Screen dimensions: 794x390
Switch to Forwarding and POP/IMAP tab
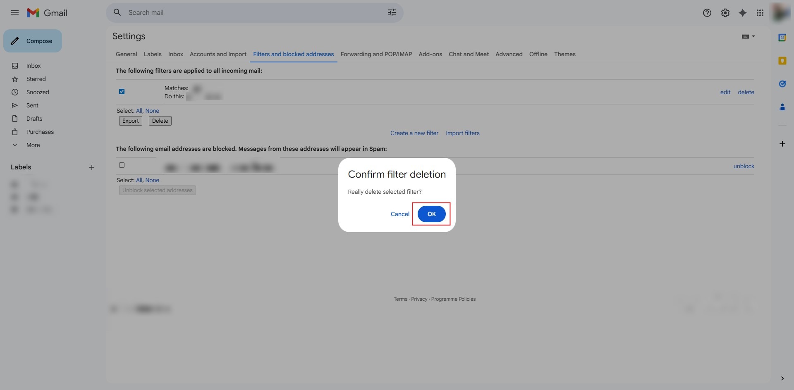coord(376,54)
